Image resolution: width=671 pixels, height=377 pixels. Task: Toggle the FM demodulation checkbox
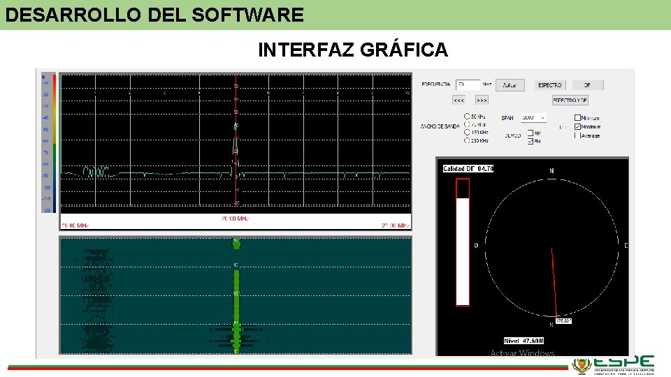pyautogui.click(x=531, y=141)
